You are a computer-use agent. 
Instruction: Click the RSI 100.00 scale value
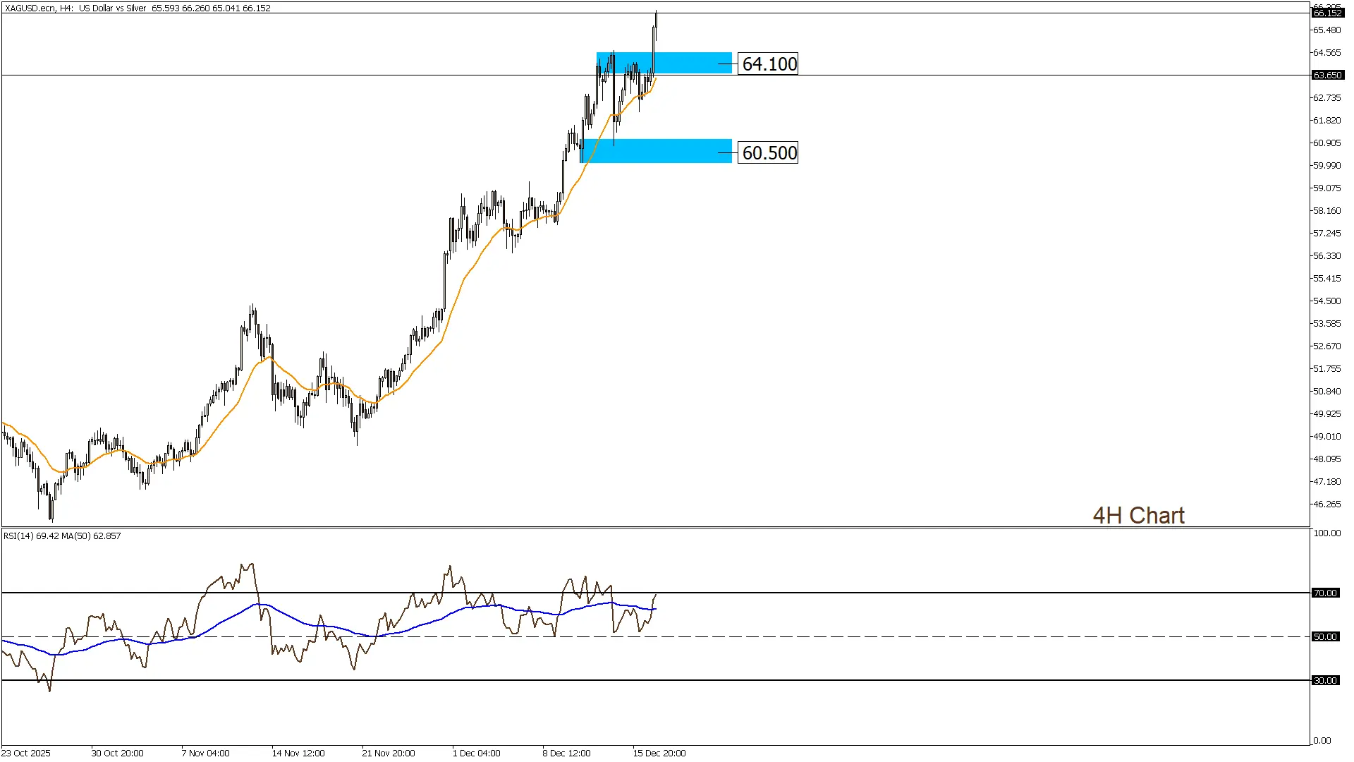pos(1326,533)
